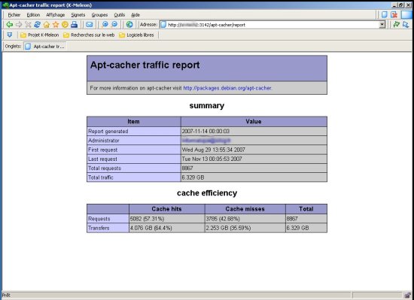Click the 'Total requests' row label
This screenshot has height=300, width=414.
click(x=105, y=168)
